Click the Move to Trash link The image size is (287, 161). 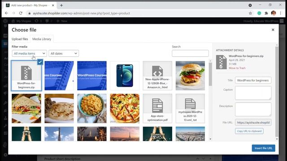point(237,68)
